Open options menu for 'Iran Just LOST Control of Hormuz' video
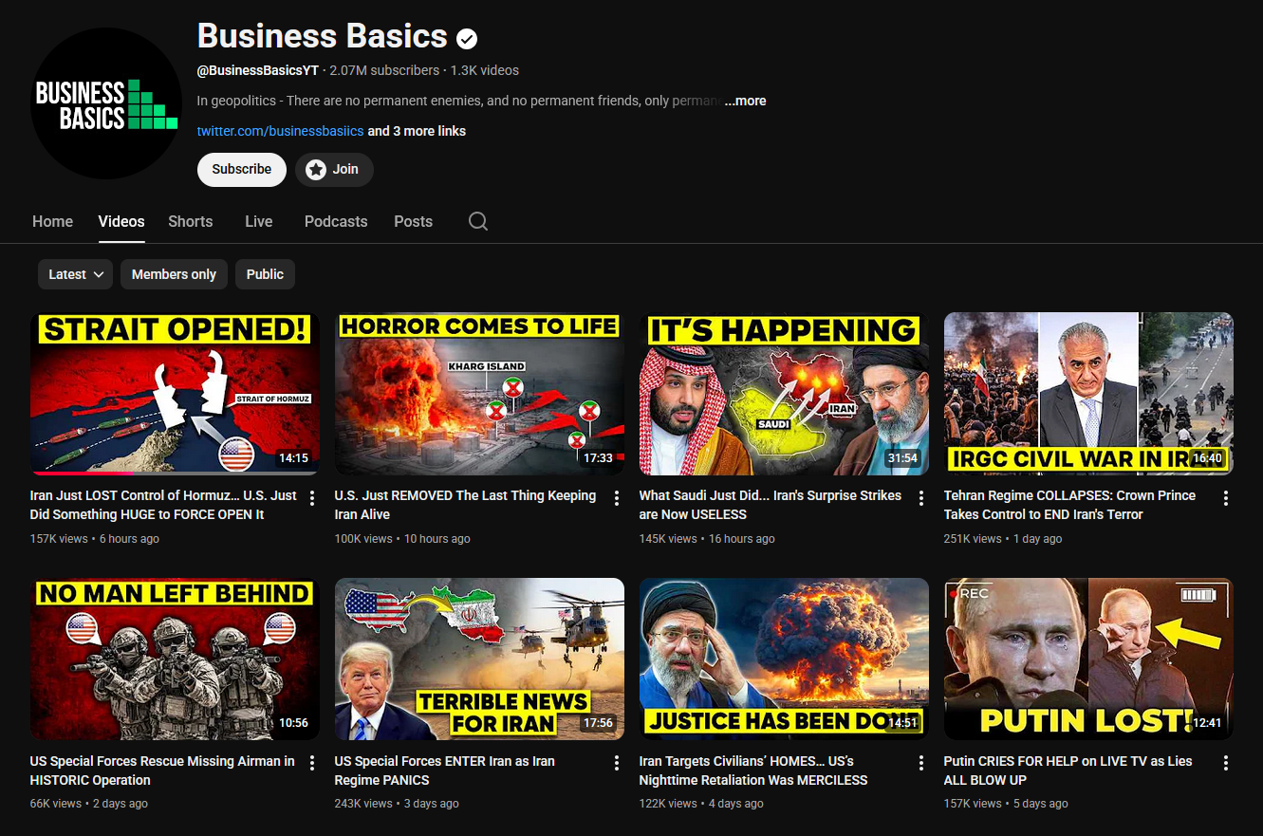 click(x=312, y=498)
